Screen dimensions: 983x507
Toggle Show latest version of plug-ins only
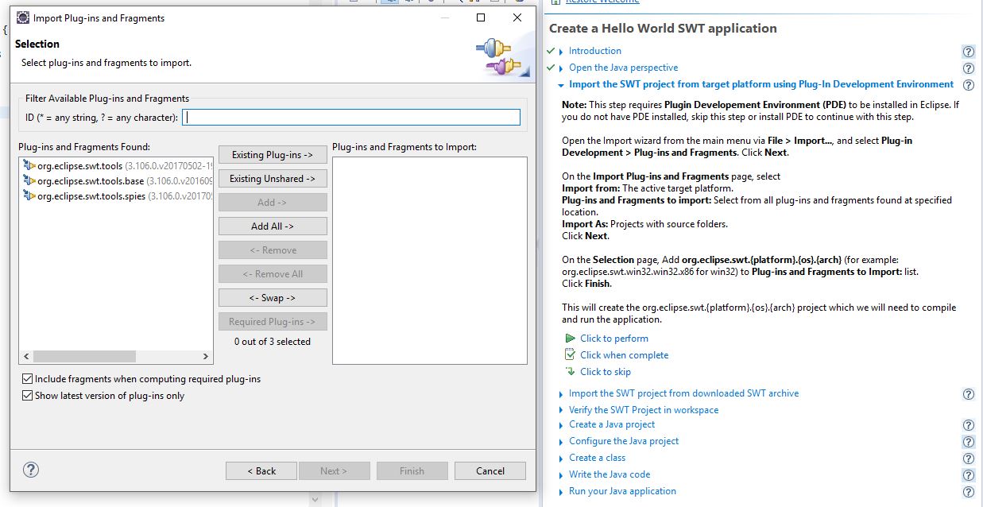pyautogui.click(x=28, y=395)
